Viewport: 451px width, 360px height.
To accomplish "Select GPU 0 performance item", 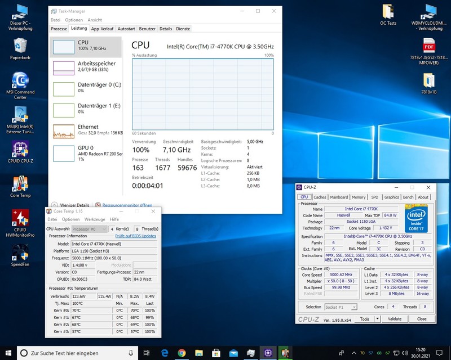I will click(x=86, y=154).
